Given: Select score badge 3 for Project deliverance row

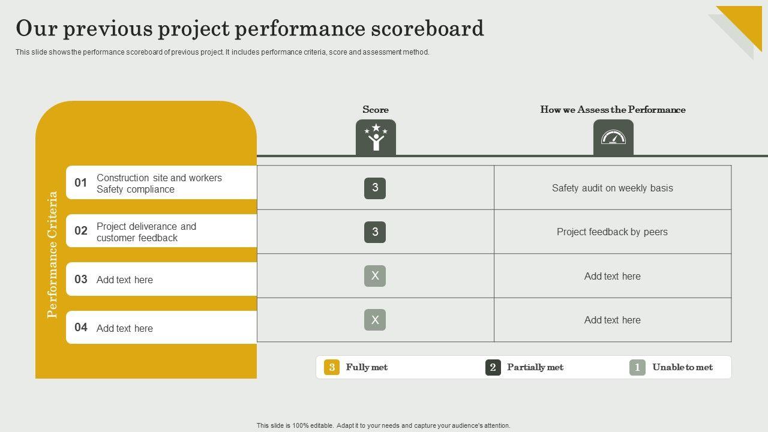Looking at the screenshot, I should 375,232.
